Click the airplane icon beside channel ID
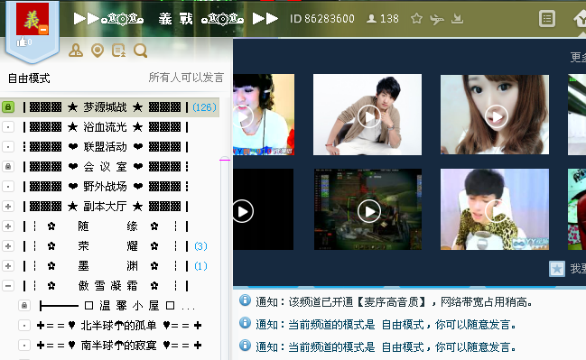This screenshot has height=360, width=586. 436,19
